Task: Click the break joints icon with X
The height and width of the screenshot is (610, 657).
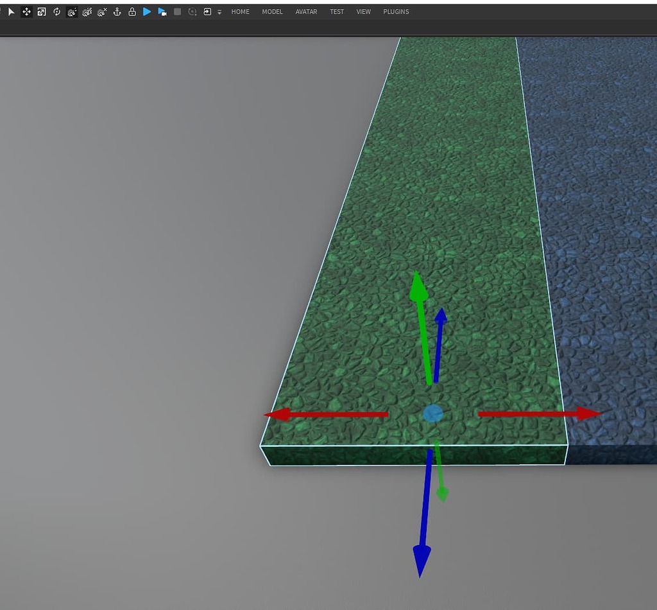Action: tap(102, 12)
